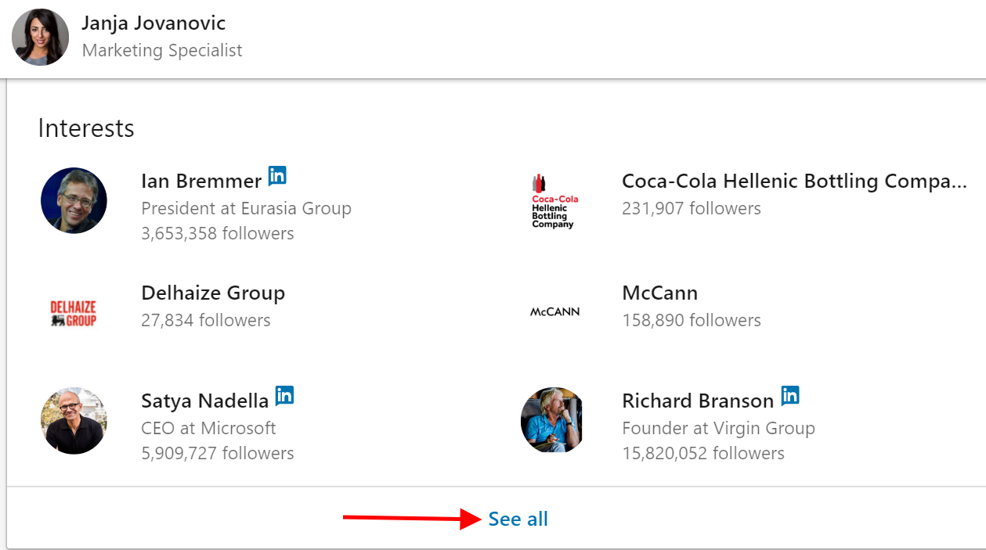Open Ian Bremmer's avatar photo
Viewport: 986px width, 550px height.
point(74,200)
